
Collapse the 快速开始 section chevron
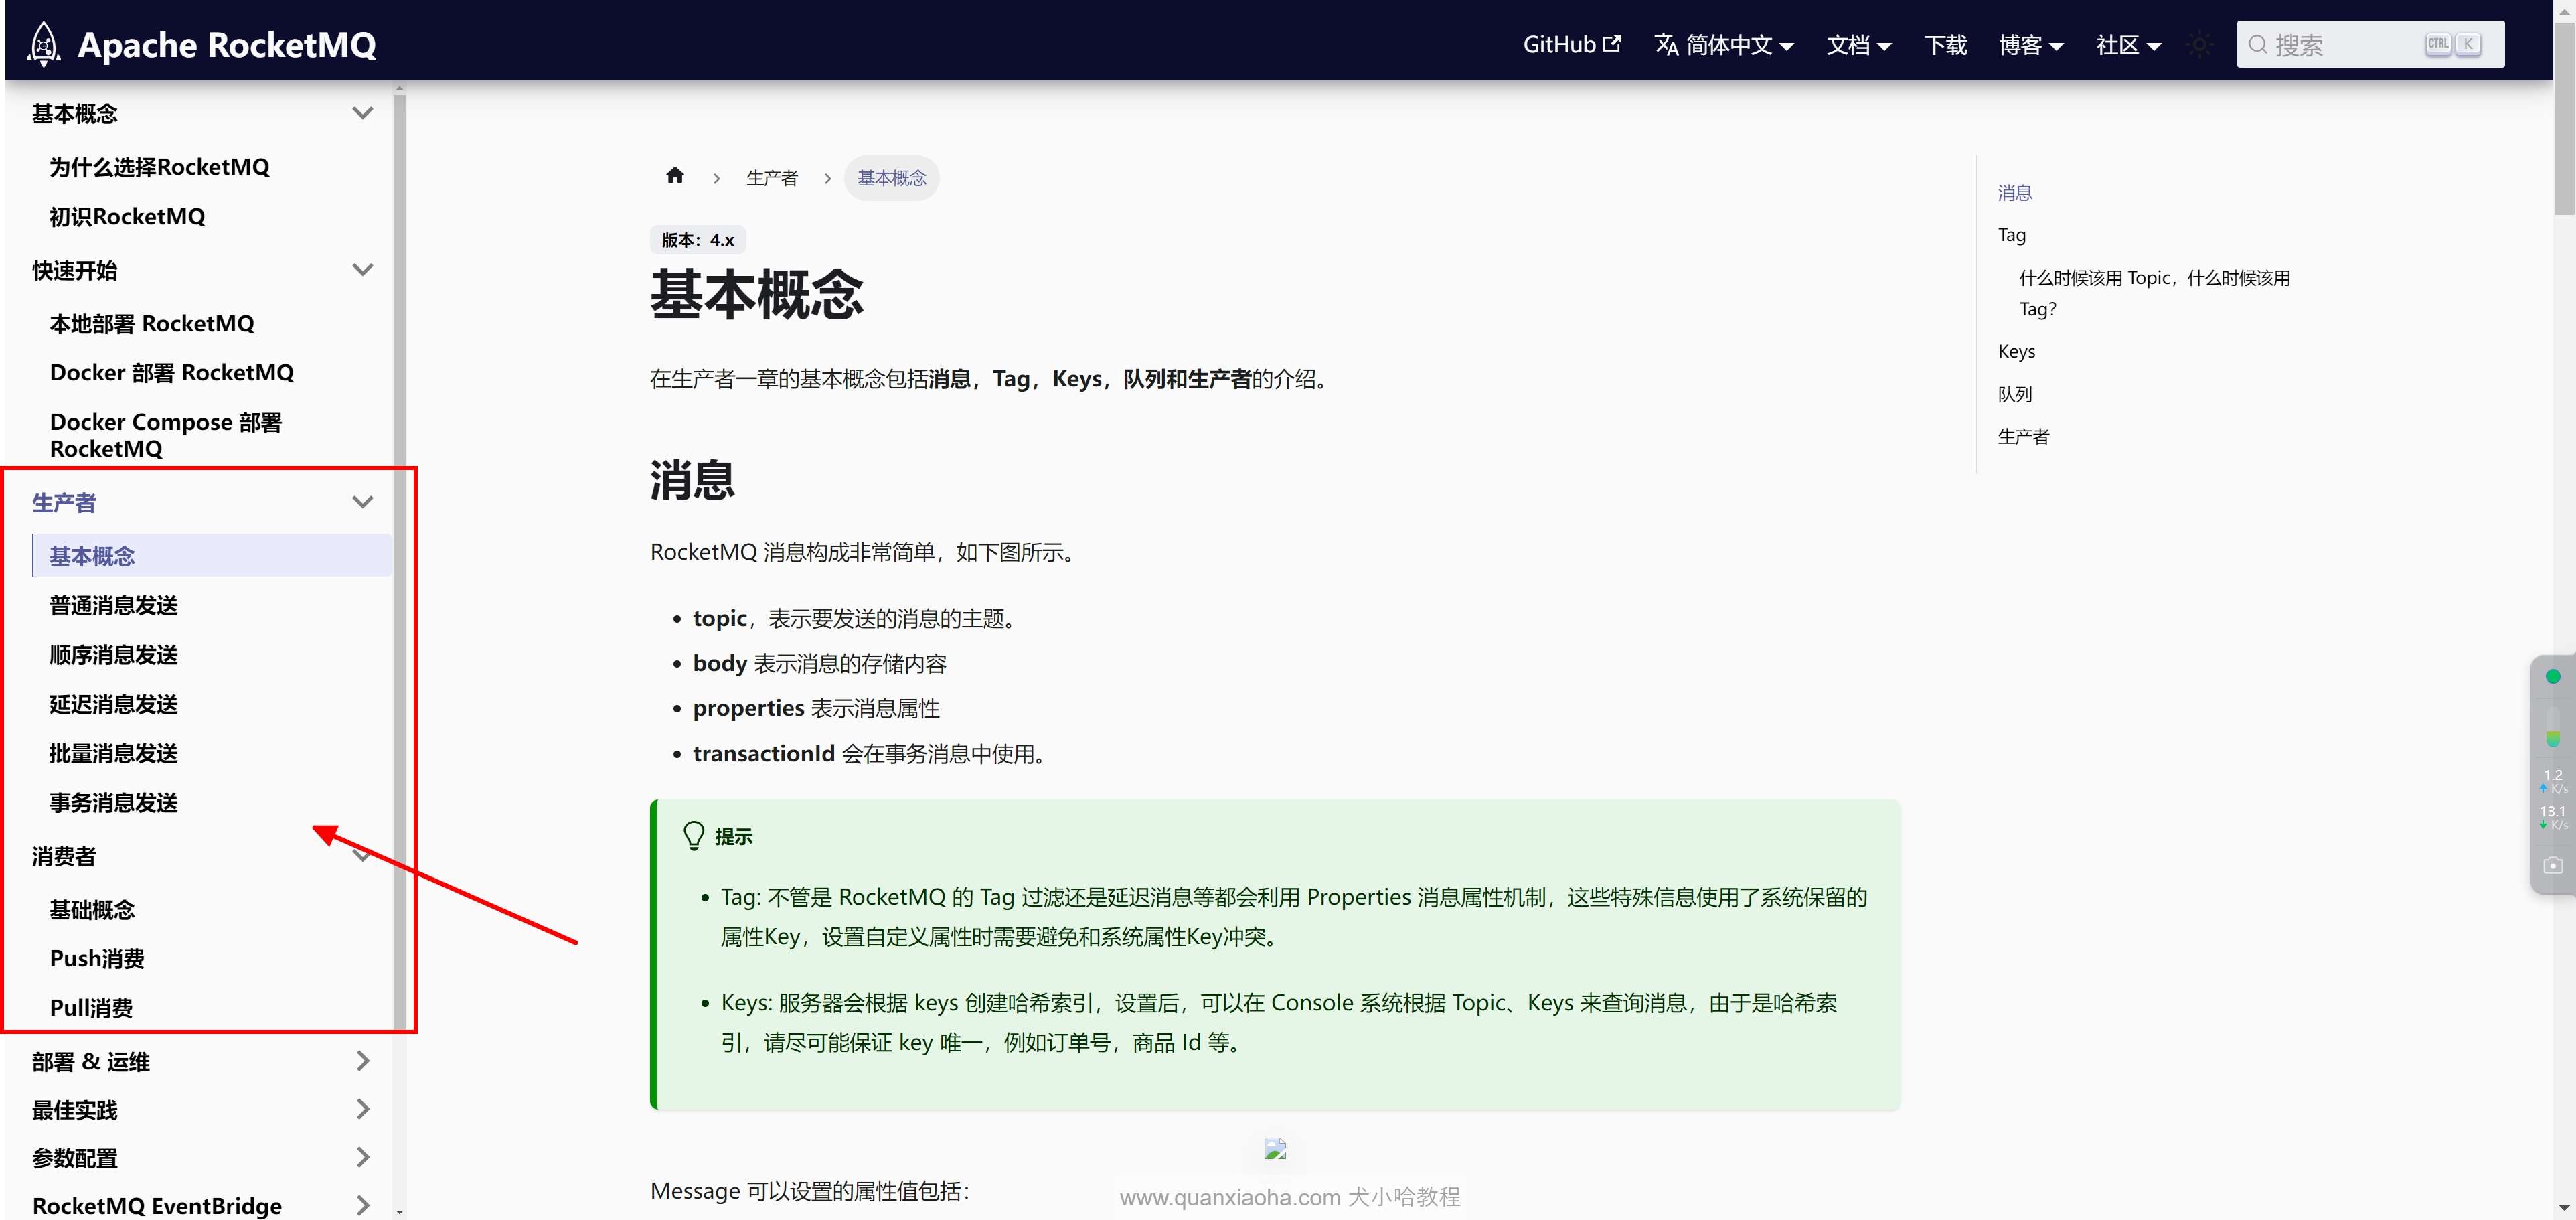point(363,270)
